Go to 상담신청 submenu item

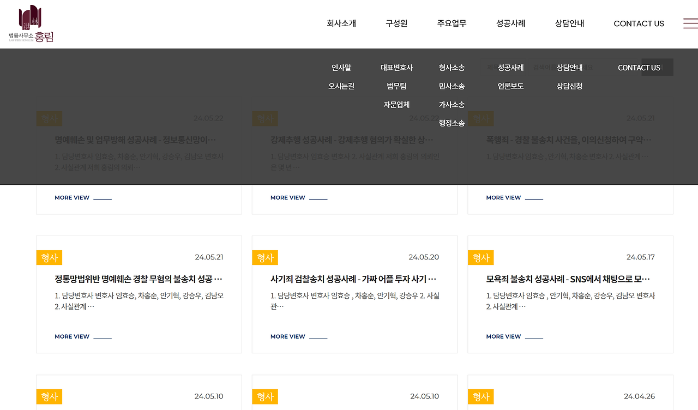[569, 86]
